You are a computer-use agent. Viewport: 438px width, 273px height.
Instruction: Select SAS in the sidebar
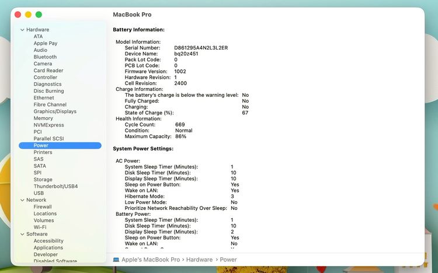coord(39,159)
